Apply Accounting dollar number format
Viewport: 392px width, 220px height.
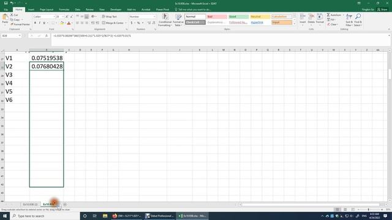click(132, 23)
